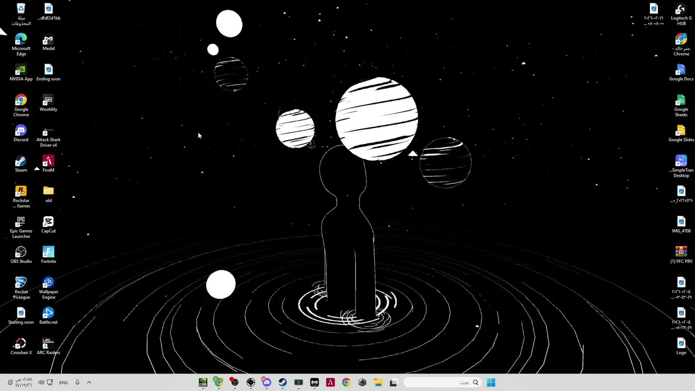
Task: Select the Google Chrome shortcut on left
Action: [x=21, y=106]
